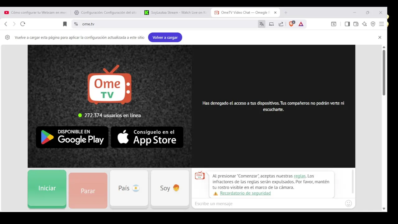This screenshot has height=224, width=398.
Task: Click the scrollbar down arrow
Action: click(384, 209)
